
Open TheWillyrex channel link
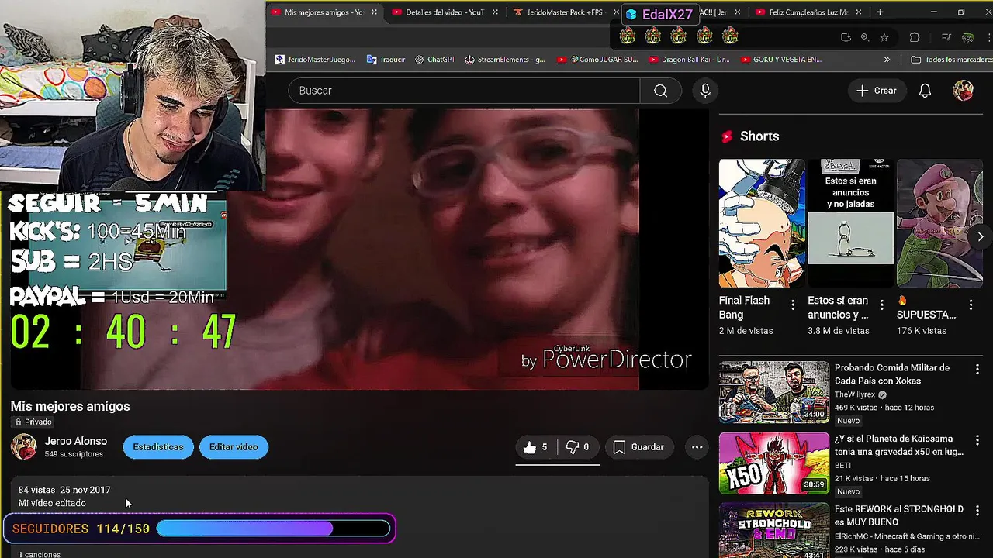856,394
